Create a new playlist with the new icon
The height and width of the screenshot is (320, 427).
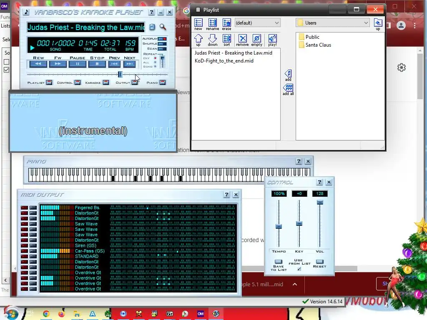(x=198, y=25)
